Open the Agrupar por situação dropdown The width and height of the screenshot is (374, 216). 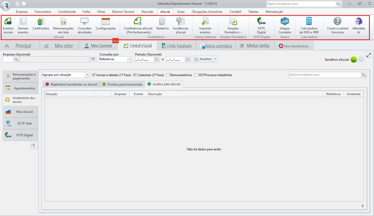(87, 75)
